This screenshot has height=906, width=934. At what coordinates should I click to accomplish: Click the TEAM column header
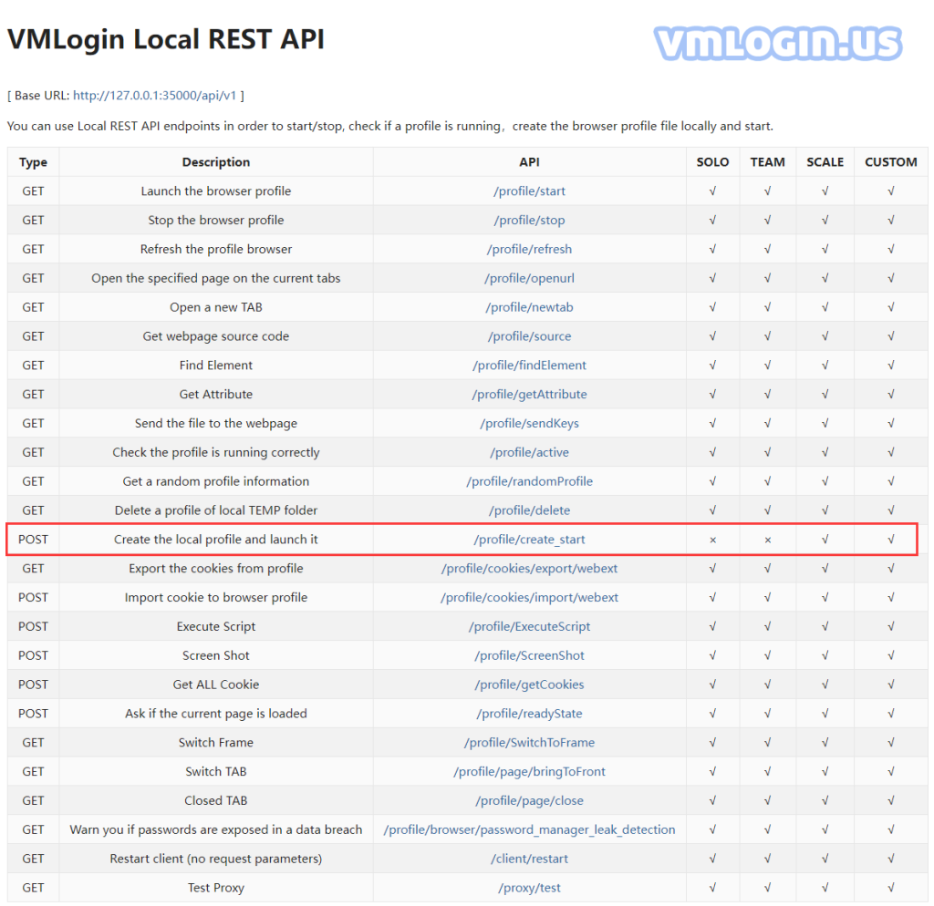[x=767, y=162]
